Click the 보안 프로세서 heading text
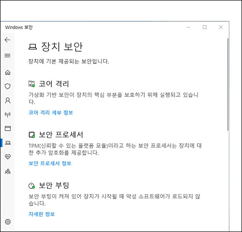The height and width of the screenshot is (232, 242). point(61,135)
